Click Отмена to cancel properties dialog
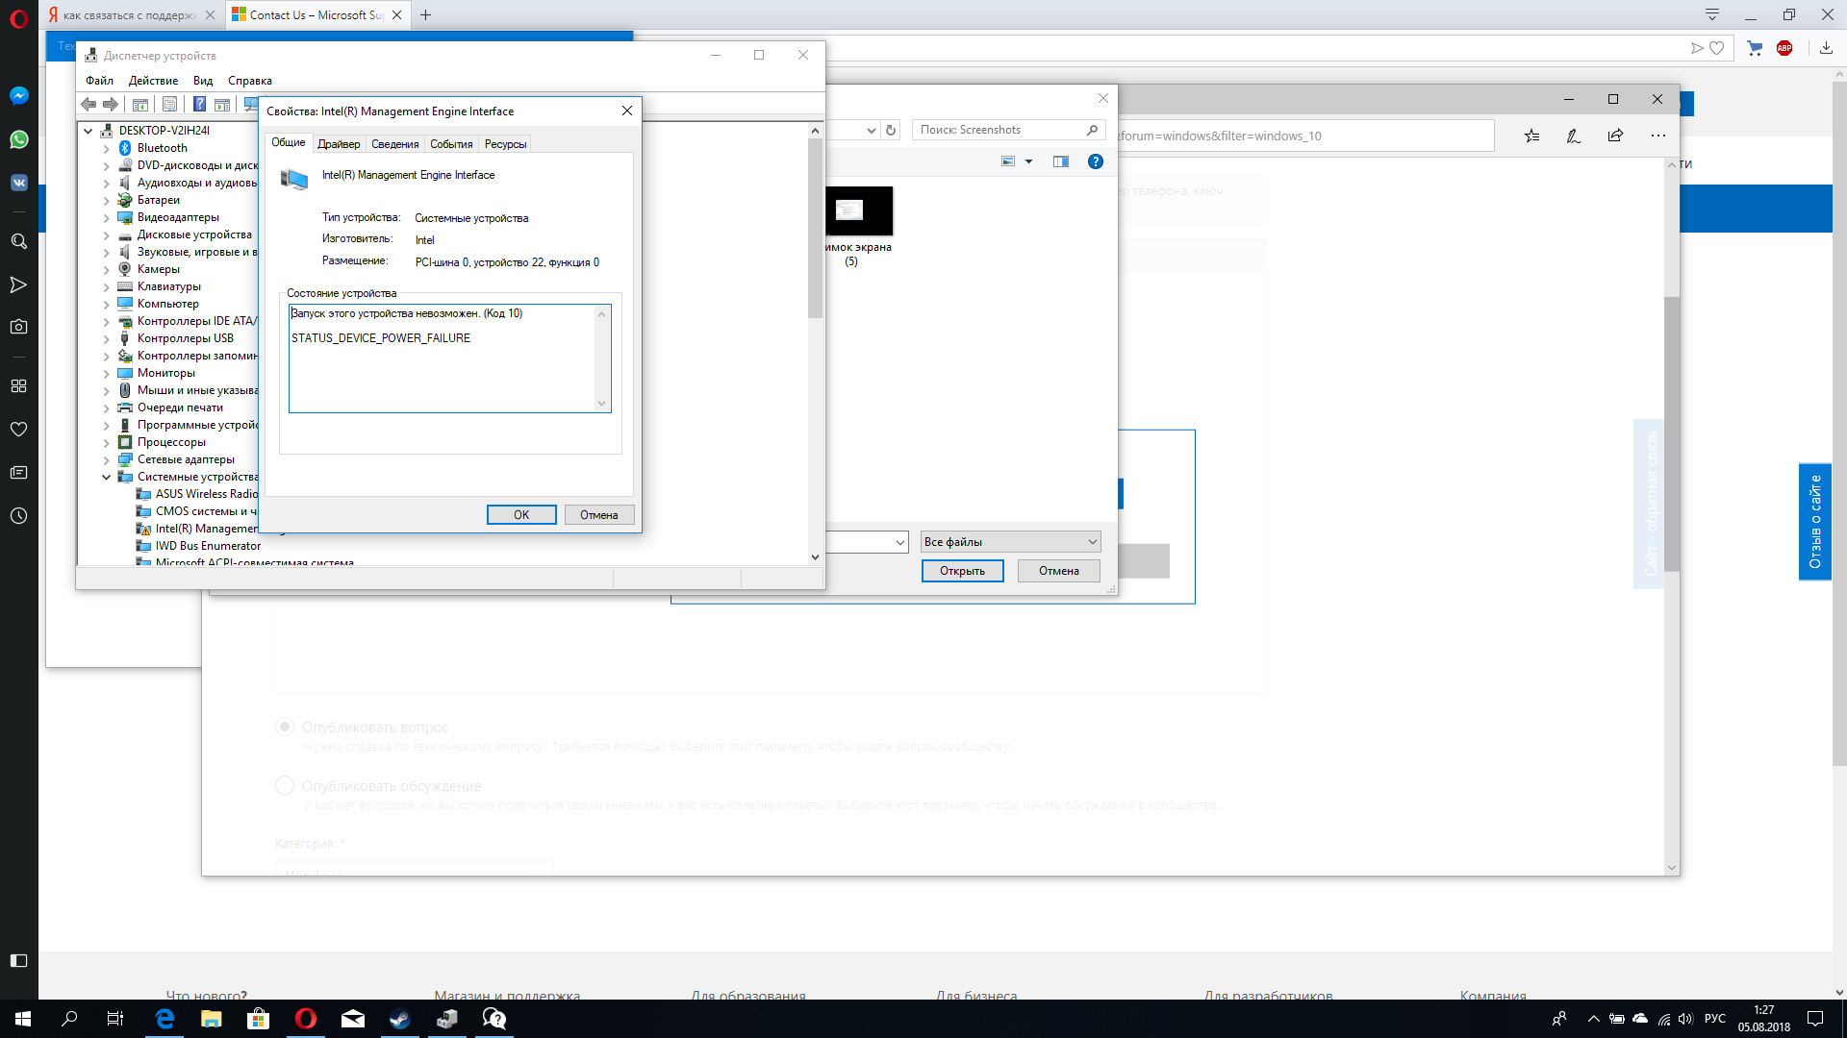This screenshot has height=1038, width=1847. coord(597,513)
